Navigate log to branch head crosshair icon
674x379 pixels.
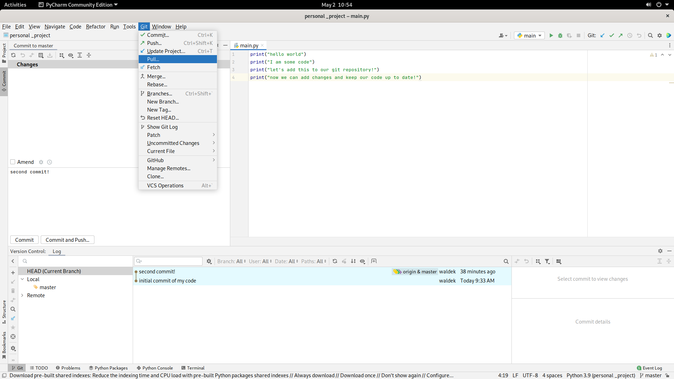[13, 337]
